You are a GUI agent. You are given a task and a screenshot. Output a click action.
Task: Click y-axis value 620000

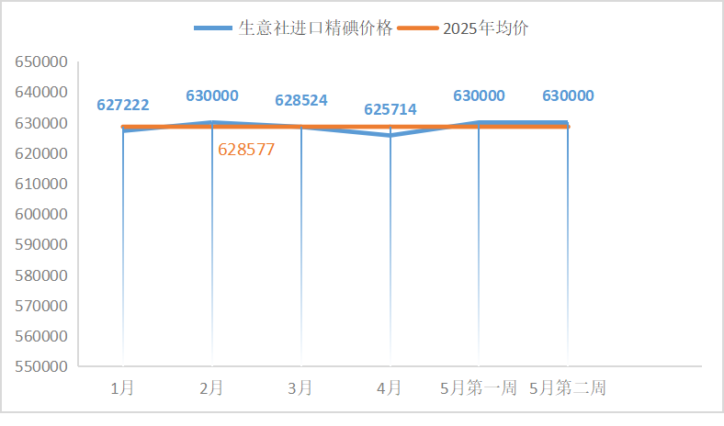[41, 153]
